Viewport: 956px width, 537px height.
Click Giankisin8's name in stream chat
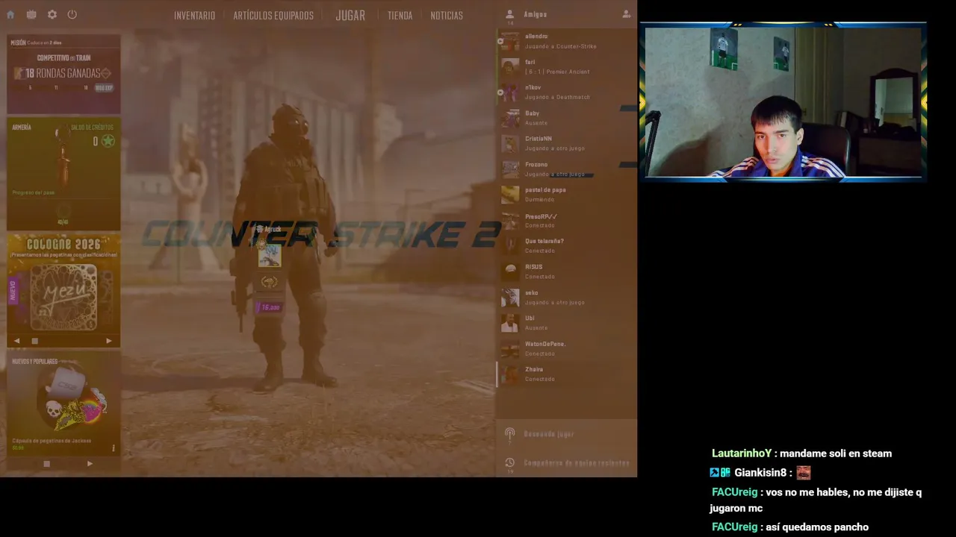pyautogui.click(x=760, y=473)
